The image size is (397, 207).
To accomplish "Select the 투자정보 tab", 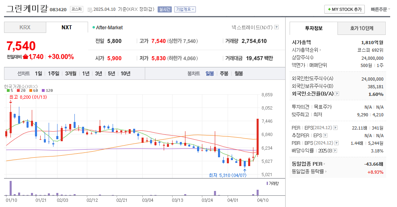I will tap(314, 28).
